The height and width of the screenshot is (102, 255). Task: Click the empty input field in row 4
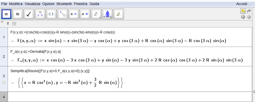127,97
